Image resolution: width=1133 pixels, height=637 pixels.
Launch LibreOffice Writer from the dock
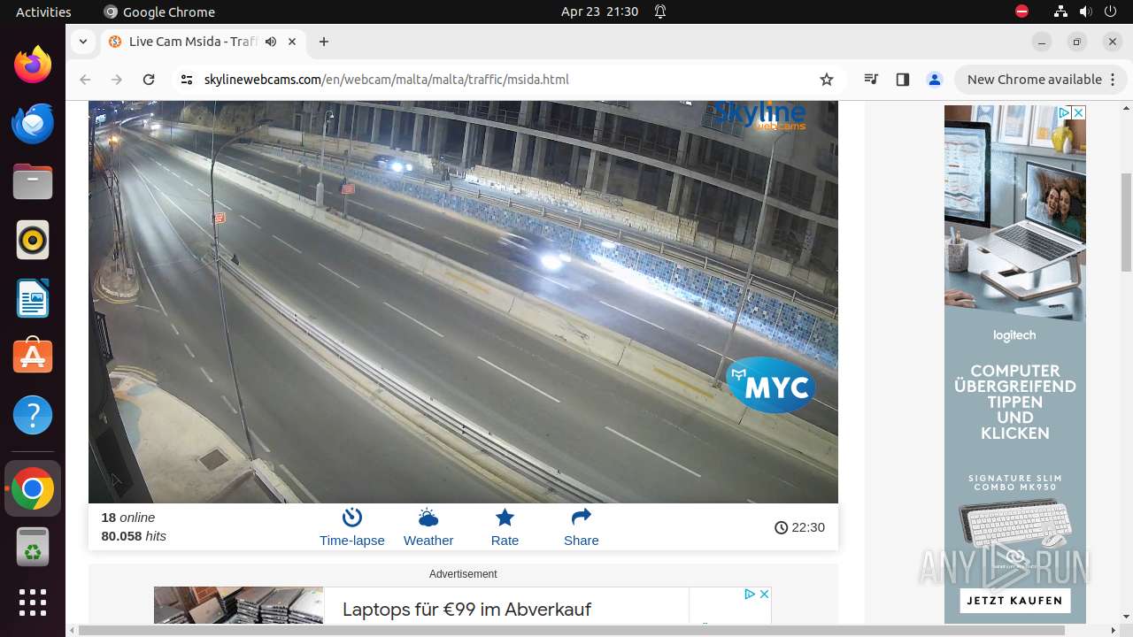(33, 298)
